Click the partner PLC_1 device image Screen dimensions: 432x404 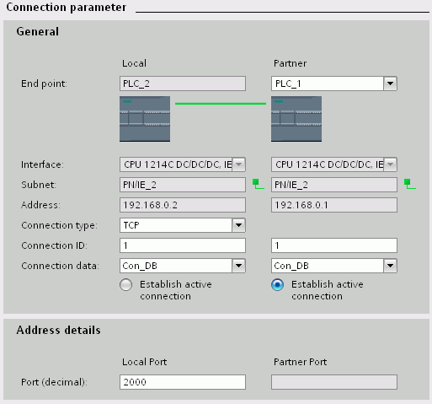(x=296, y=119)
